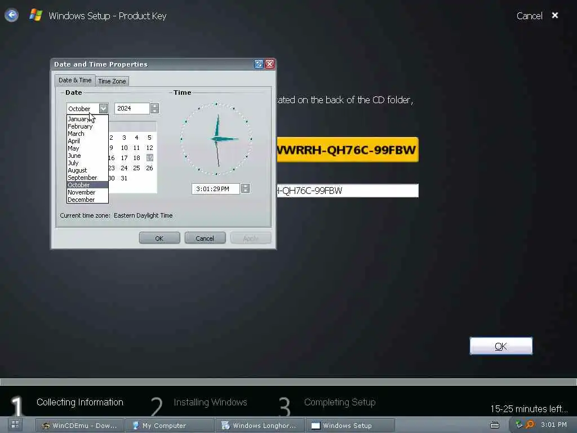Select day 4 in the calendar
Screen dimensions: 577x433
pos(136,138)
